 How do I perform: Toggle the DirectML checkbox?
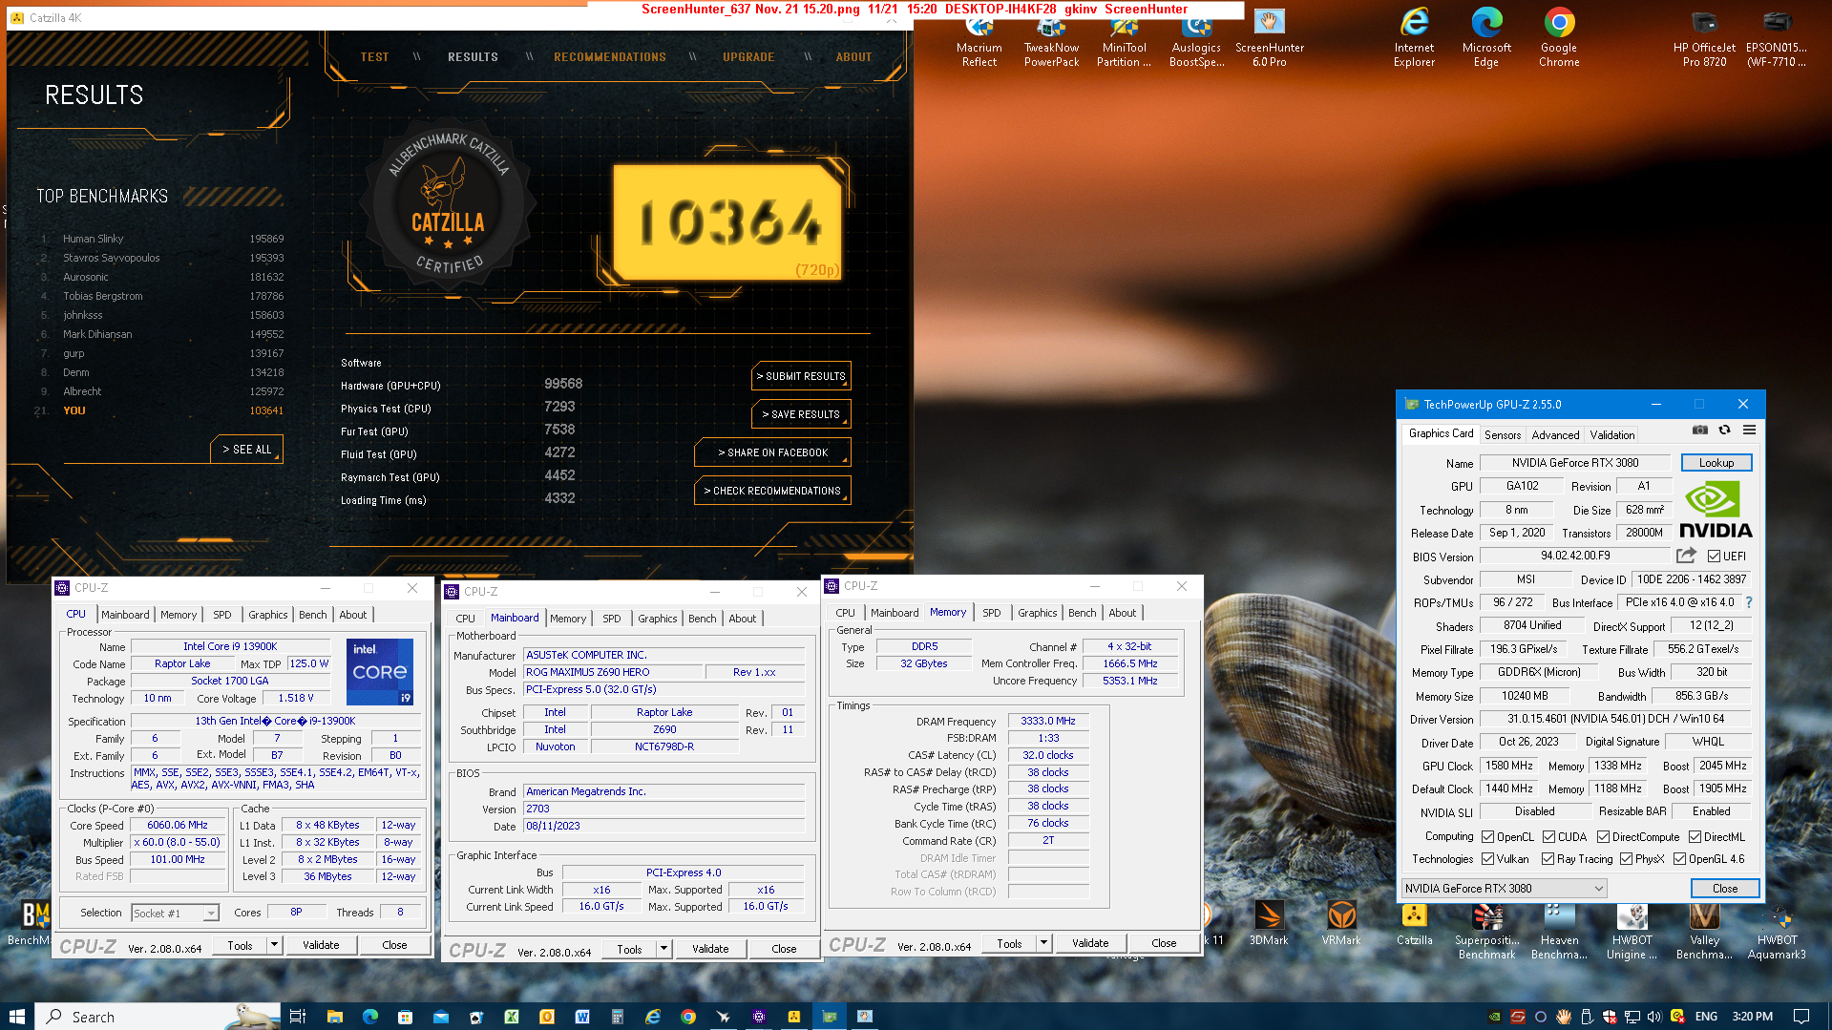click(1695, 837)
